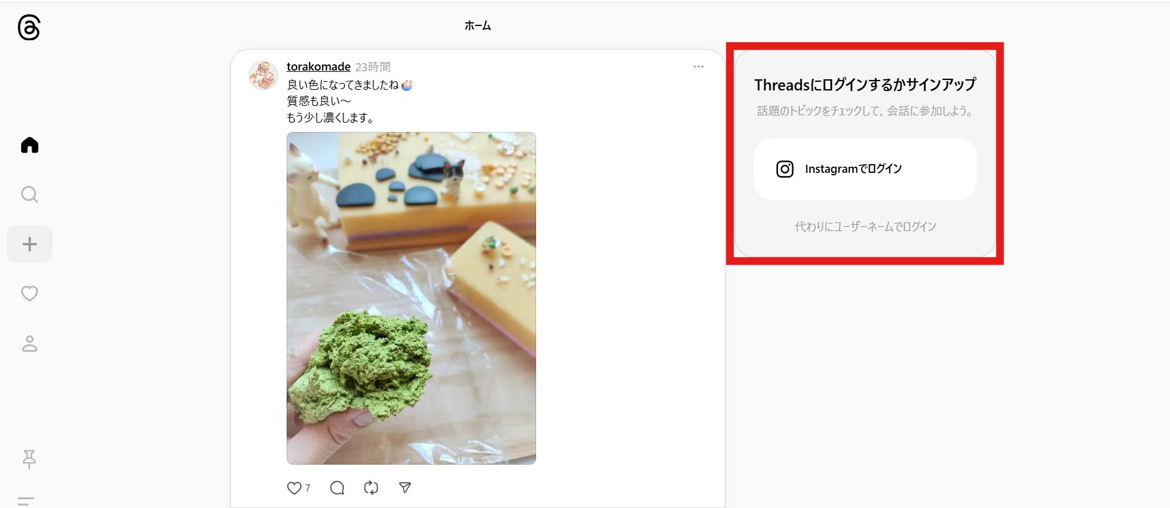This screenshot has width=1170, height=508.
Task: Open activity heart icon in sidebar
Action: [30, 293]
